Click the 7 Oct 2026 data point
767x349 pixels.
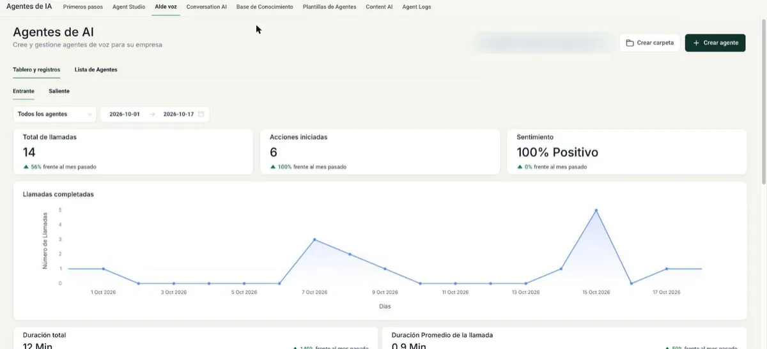tap(314, 239)
